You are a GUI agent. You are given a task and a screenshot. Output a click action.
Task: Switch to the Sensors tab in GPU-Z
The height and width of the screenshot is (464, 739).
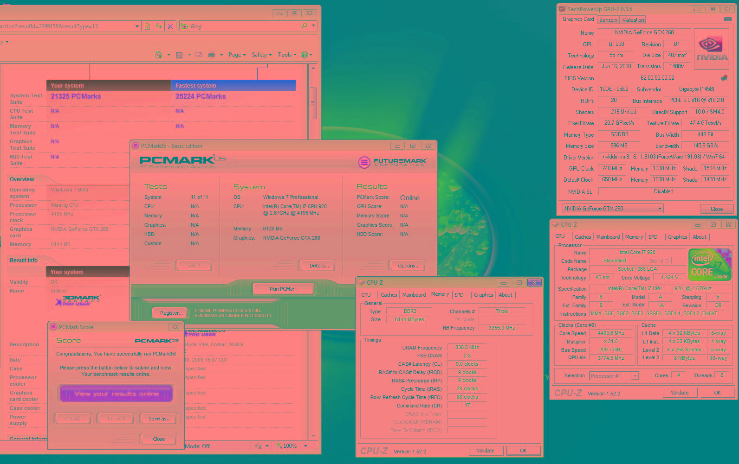pyautogui.click(x=608, y=20)
